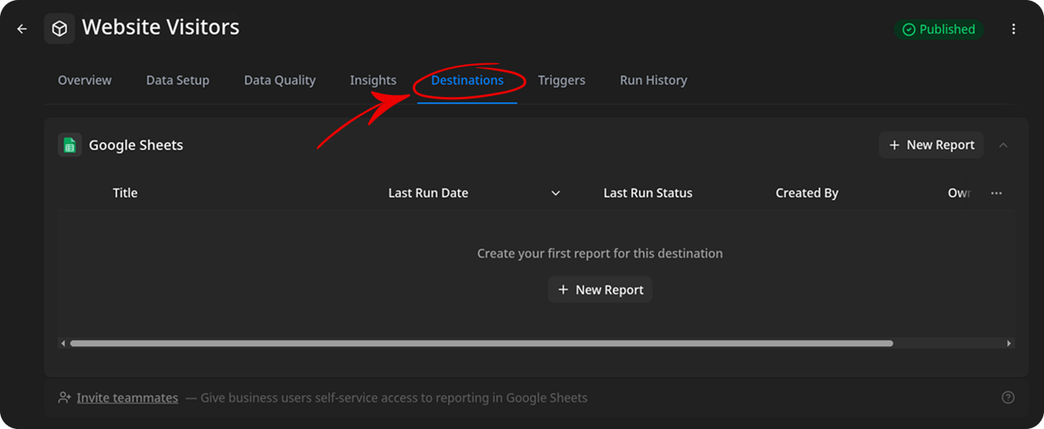Click the scrollbar right arrow
Viewport: 1044px width, 429px height.
point(1009,344)
